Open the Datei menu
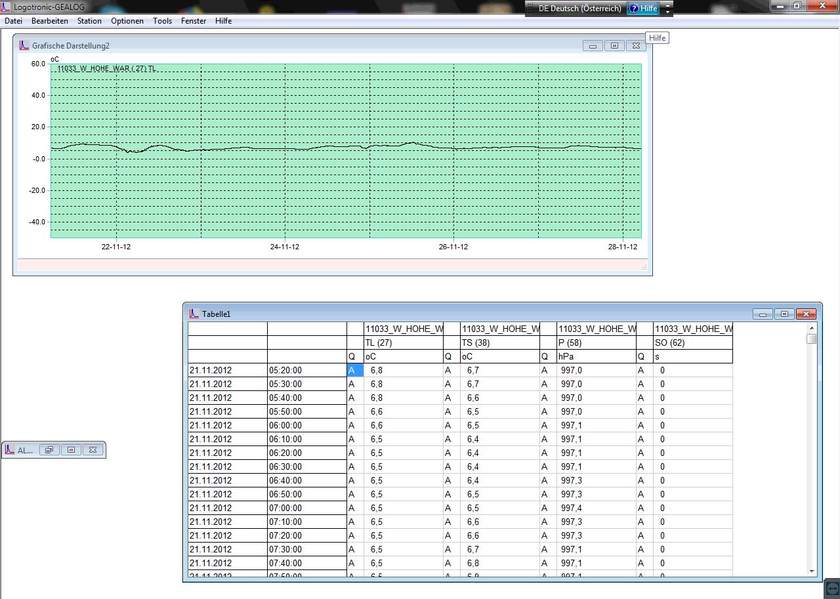The image size is (840, 599). 13,21
